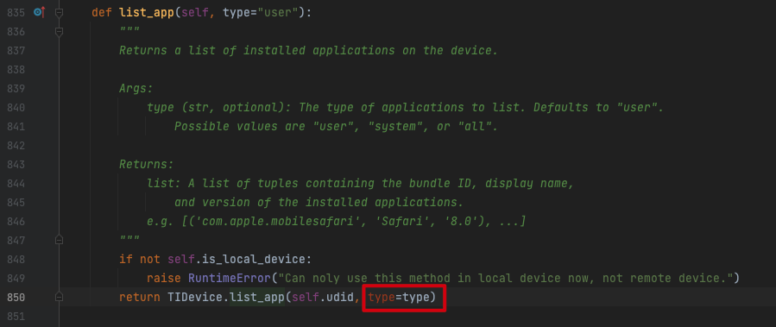This screenshot has width=776, height=327.
Task: Click TIDevice on line 850
Action: (195, 298)
